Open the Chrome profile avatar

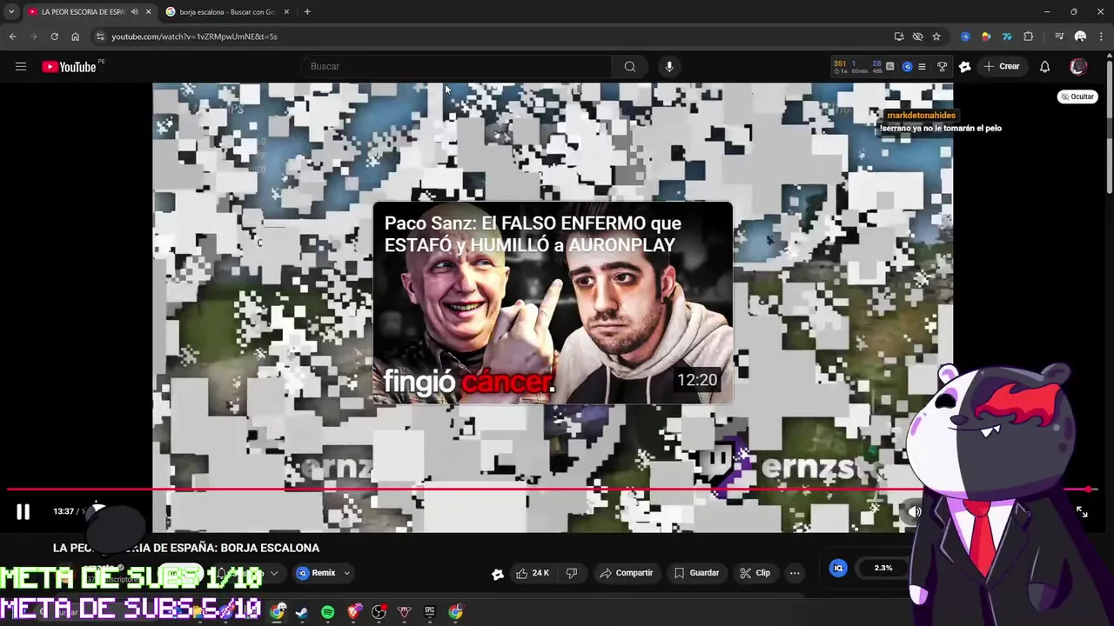[x=1080, y=37]
